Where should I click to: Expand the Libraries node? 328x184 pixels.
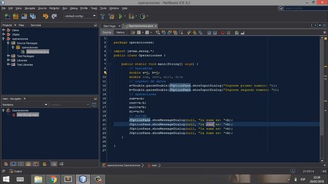[x=8, y=60]
